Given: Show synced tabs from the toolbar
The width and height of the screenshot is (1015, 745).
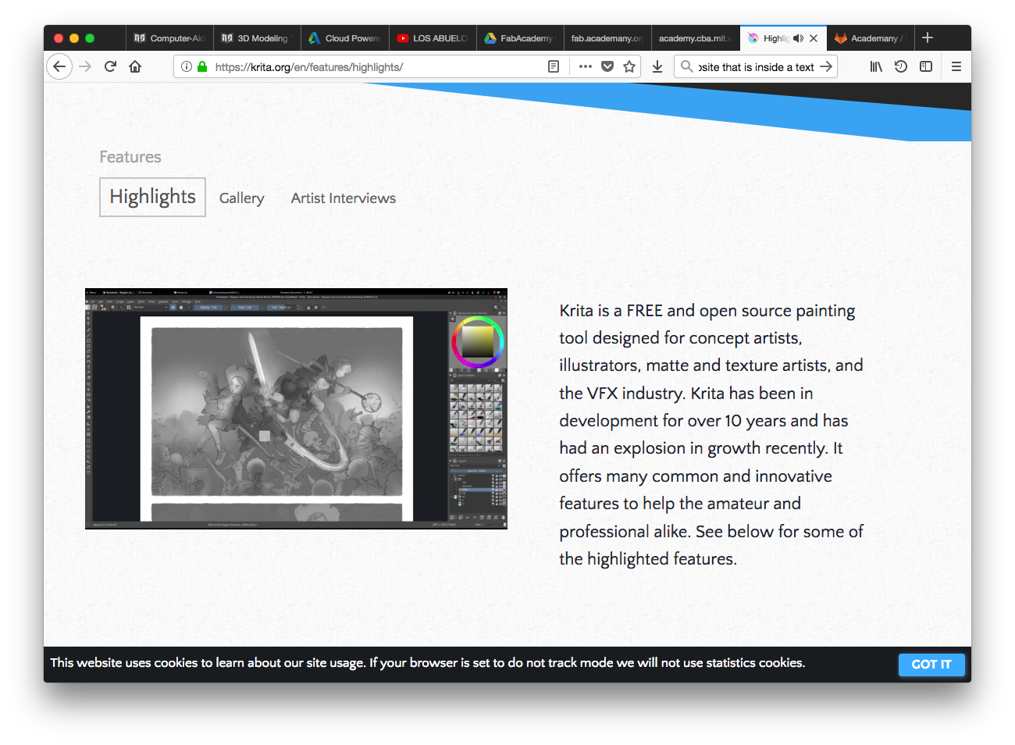Looking at the screenshot, I should 901,67.
